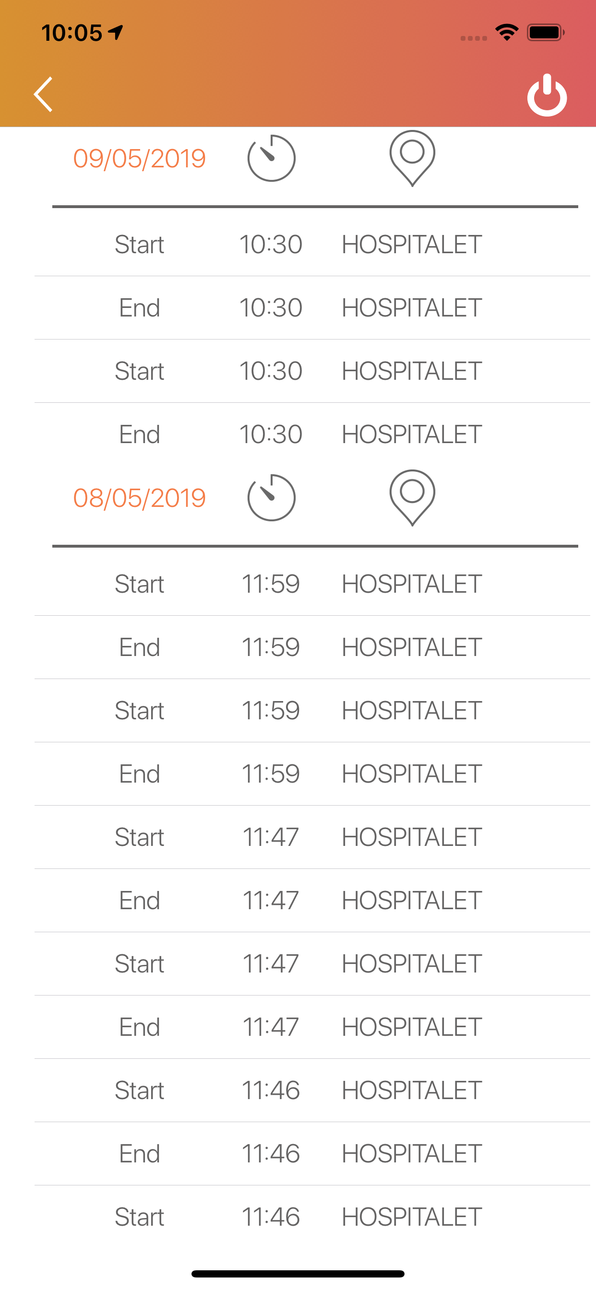Select the first End 11:59 row
The height and width of the screenshot is (1289, 596).
pyautogui.click(x=312, y=647)
